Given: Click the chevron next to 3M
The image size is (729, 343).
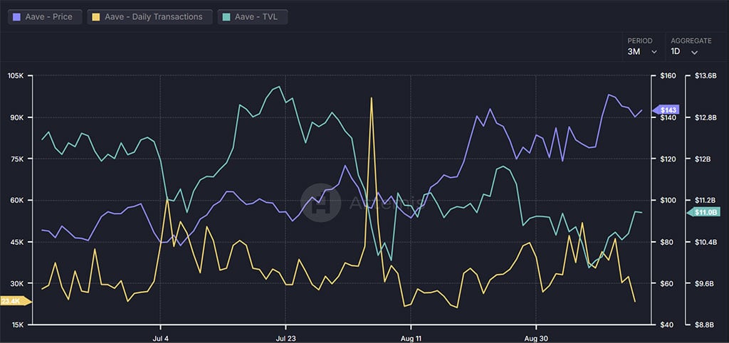Looking at the screenshot, I should point(654,52).
